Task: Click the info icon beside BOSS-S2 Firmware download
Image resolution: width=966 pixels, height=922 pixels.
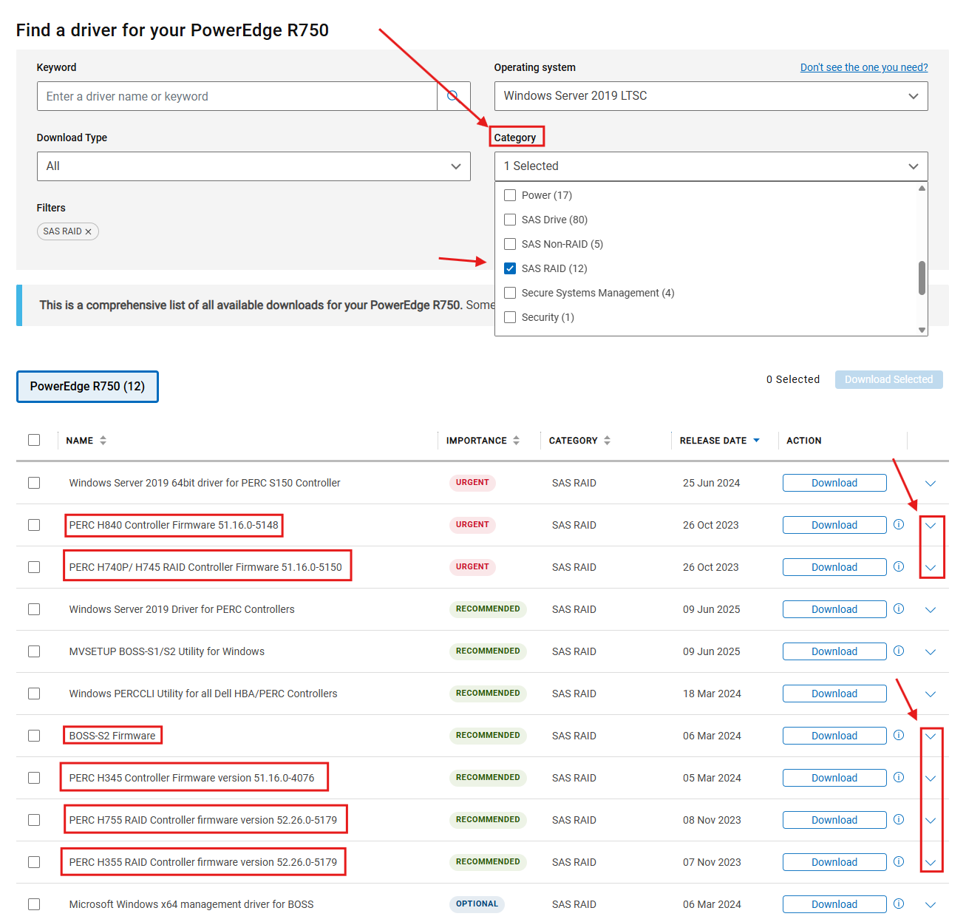Action: 899,736
